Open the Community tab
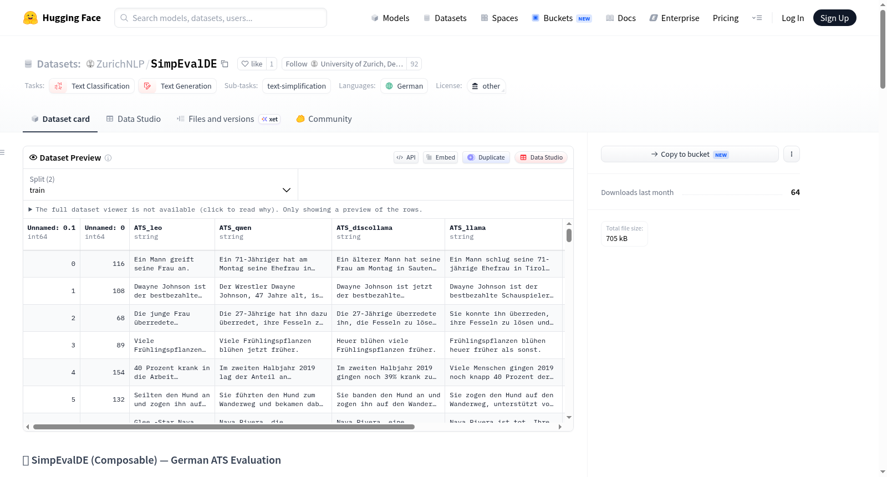Screen dimensions: 887x477 pyautogui.click(x=324, y=119)
